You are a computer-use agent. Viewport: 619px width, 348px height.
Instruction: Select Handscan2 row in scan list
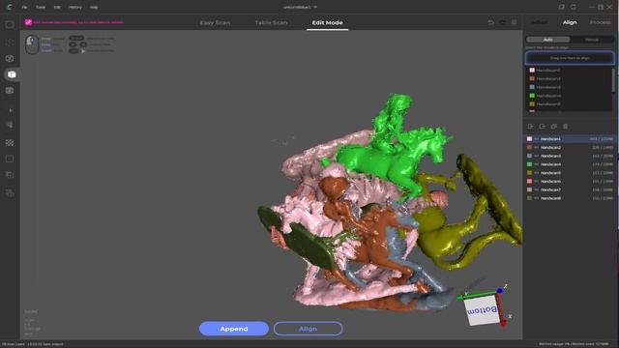coord(570,147)
